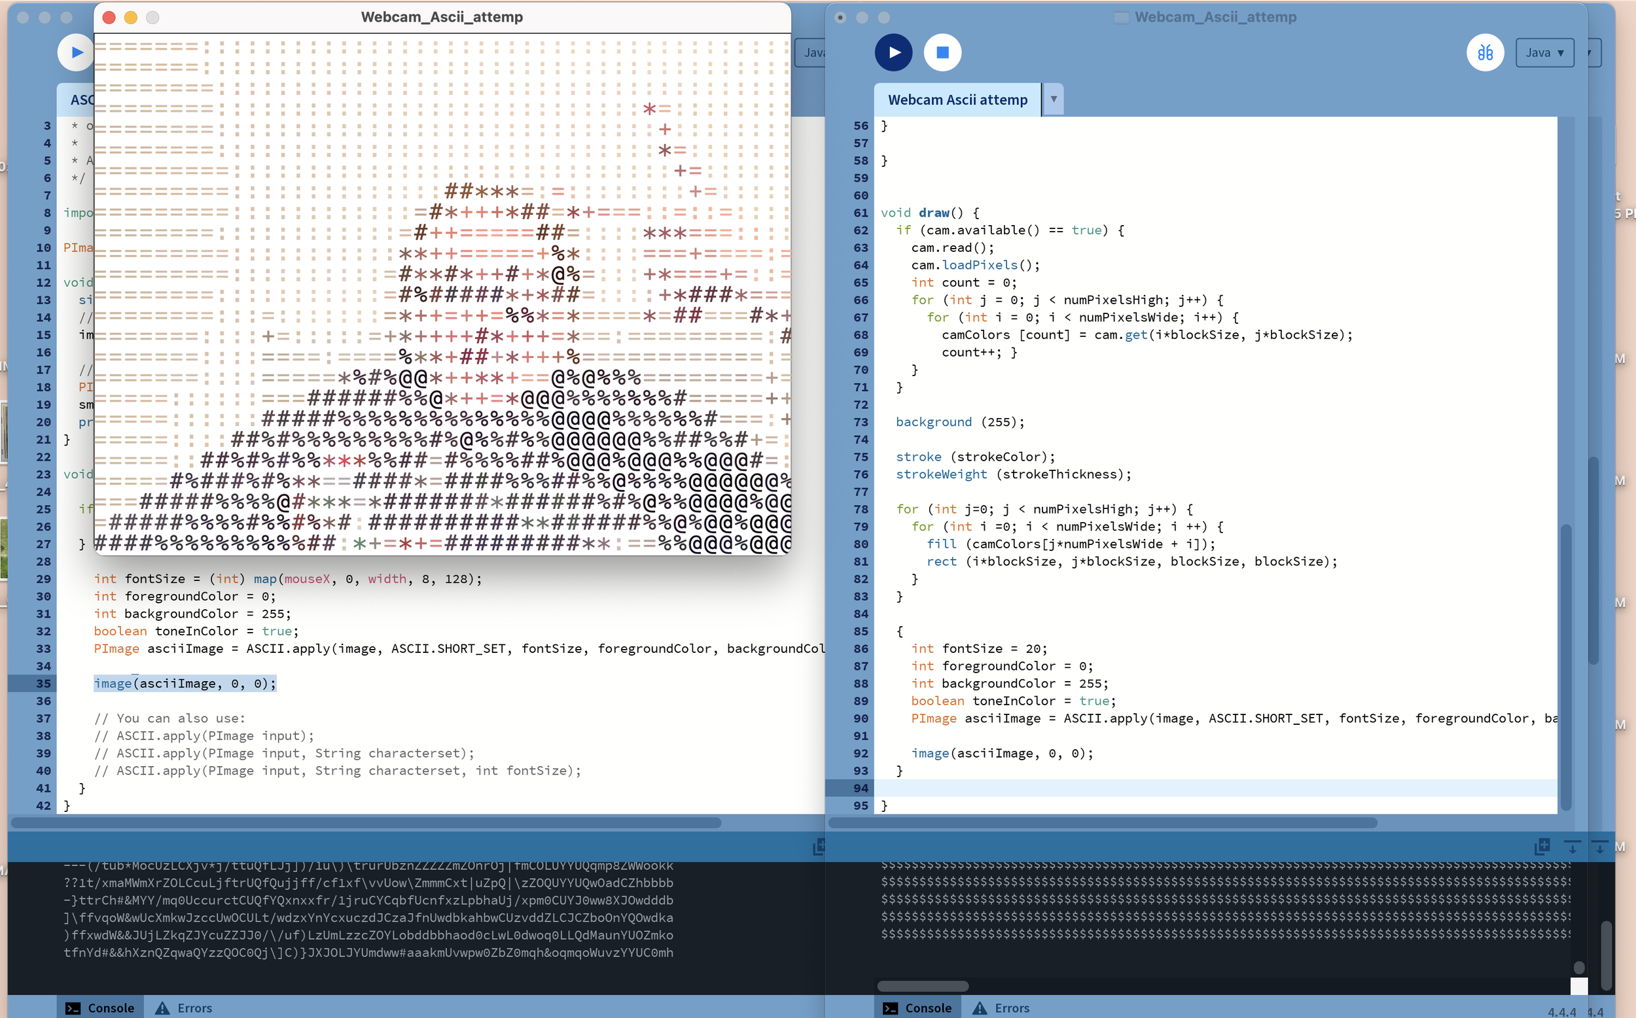Open the left window's Java mode dropdown
1636x1018 pixels.
[815, 52]
